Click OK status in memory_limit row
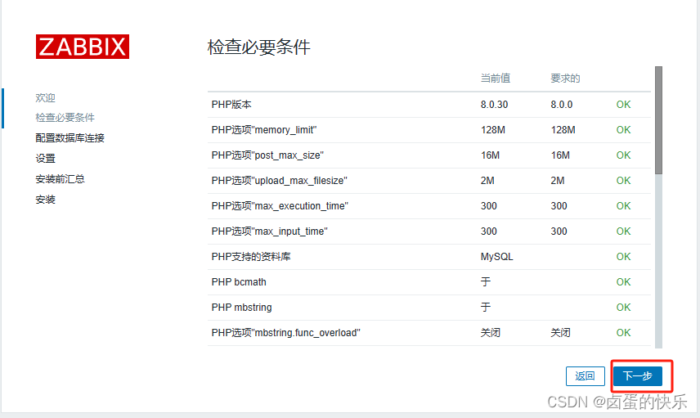 click(x=624, y=130)
